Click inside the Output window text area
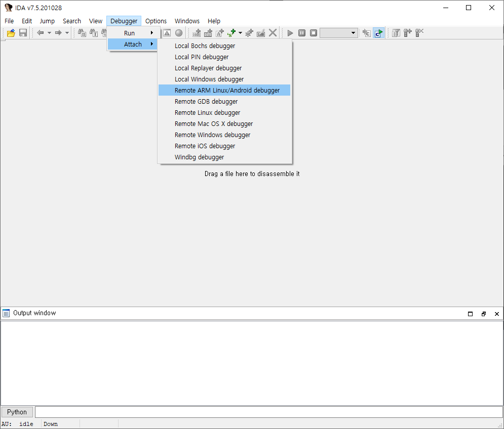 tap(252, 363)
